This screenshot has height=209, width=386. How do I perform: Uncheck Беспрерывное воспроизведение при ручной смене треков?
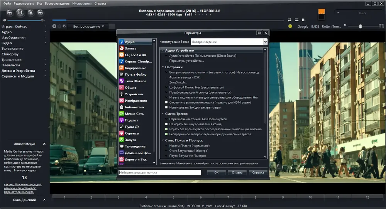pos(166,134)
